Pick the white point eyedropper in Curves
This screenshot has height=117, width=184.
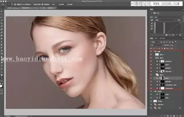pos(152,29)
